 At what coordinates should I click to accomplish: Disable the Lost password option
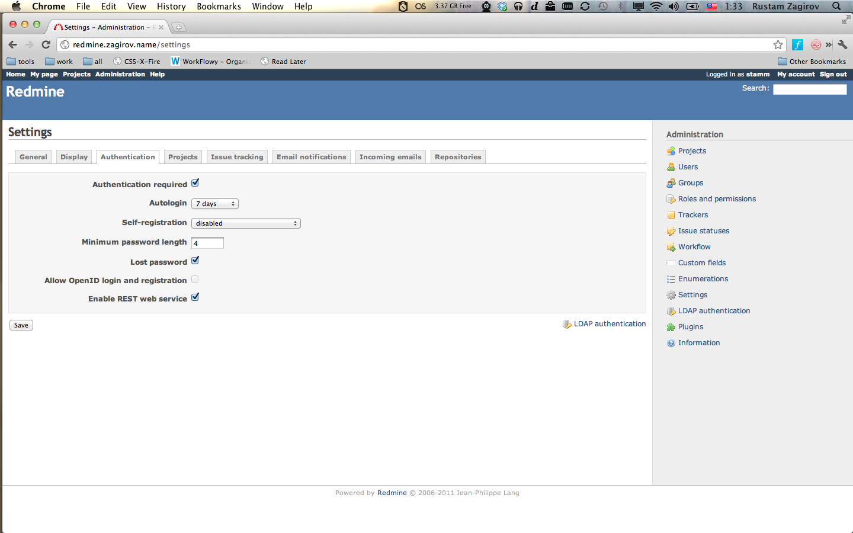pyautogui.click(x=195, y=261)
